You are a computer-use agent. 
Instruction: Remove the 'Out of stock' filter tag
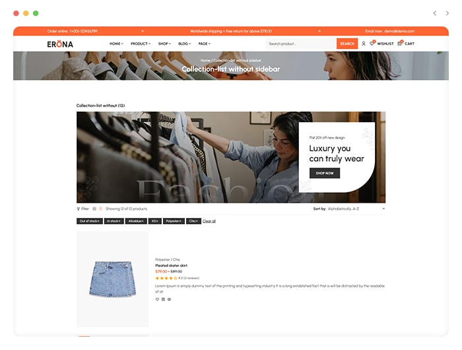(x=90, y=221)
